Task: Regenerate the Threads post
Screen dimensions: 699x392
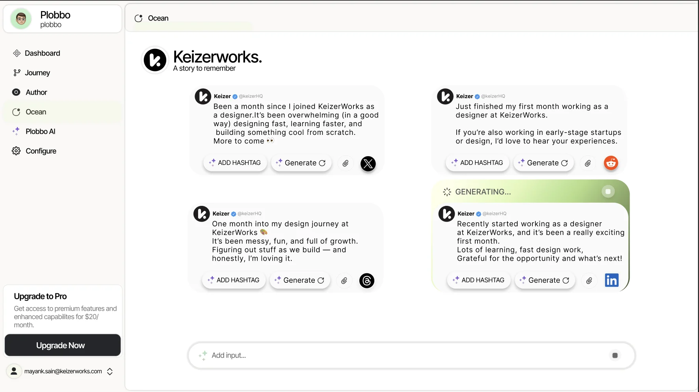Action: coord(300,280)
